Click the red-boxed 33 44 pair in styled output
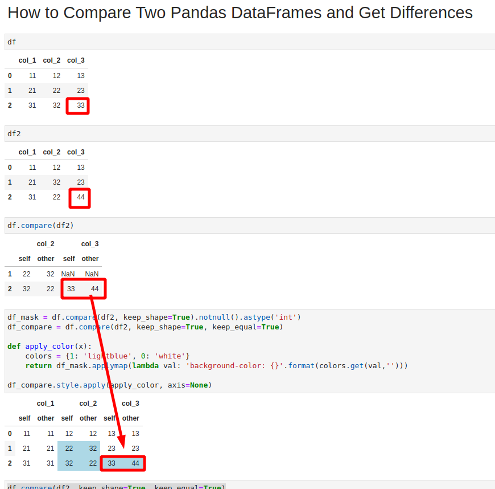 pyautogui.click(x=122, y=463)
